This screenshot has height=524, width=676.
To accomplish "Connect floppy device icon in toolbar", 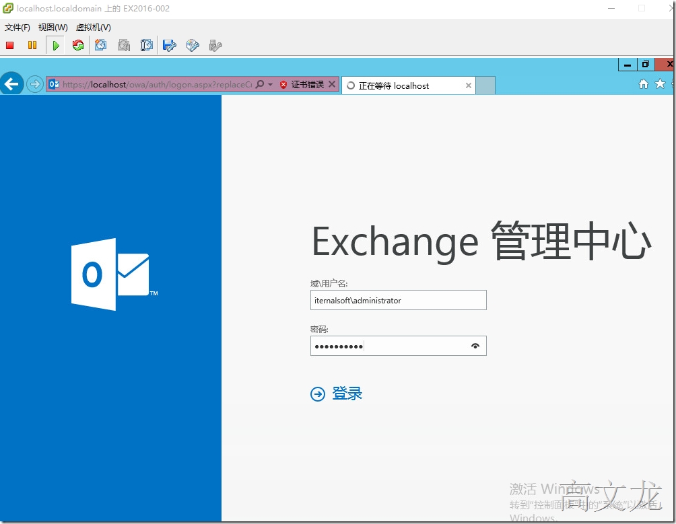I will coord(170,45).
